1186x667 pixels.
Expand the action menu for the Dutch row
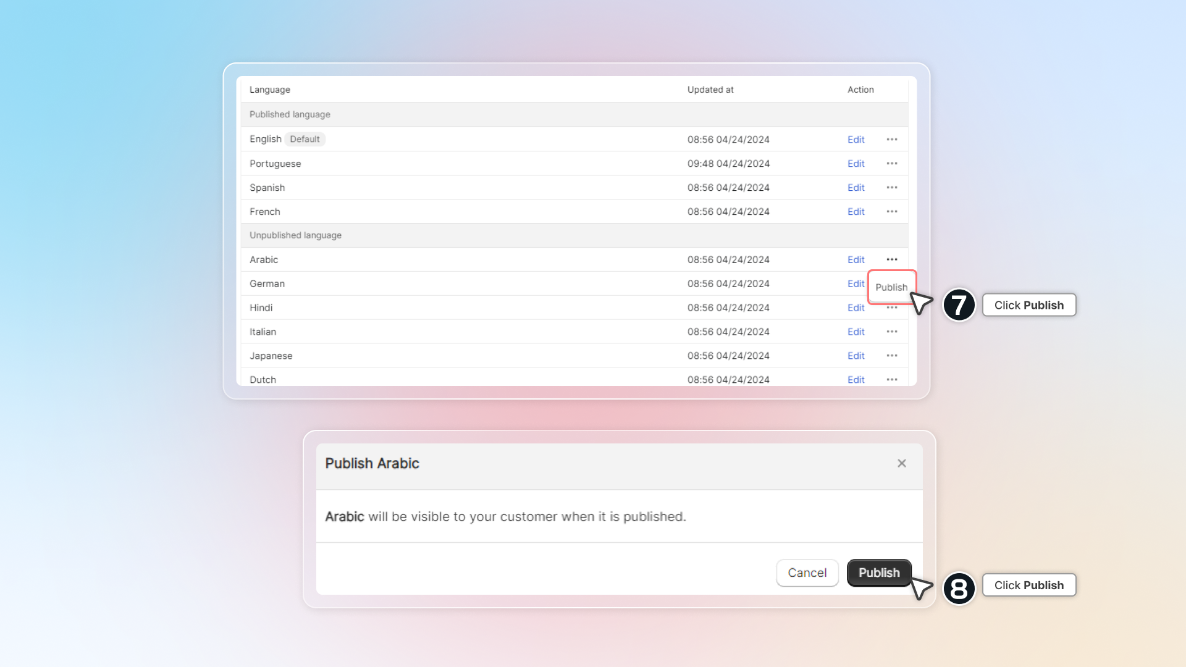[892, 379]
